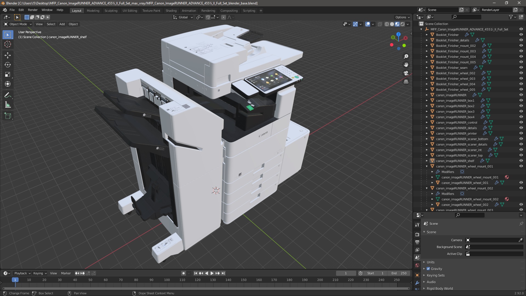Image resolution: width=526 pixels, height=296 pixels.
Task: Select the Annotate tool
Action: point(8,95)
